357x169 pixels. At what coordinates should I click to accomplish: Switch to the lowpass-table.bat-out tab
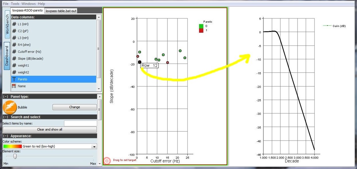click(61, 11)
